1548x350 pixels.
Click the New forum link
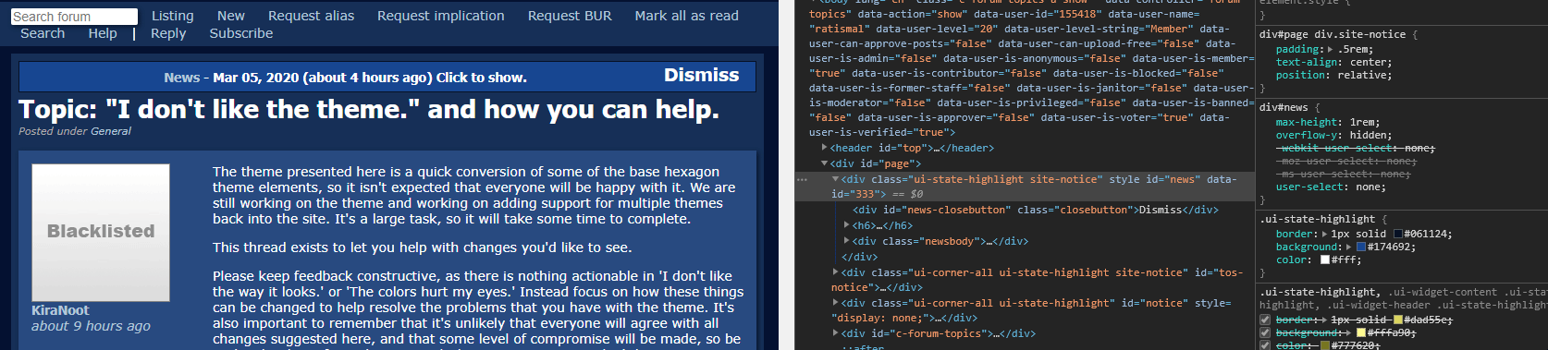pos(231,16)
